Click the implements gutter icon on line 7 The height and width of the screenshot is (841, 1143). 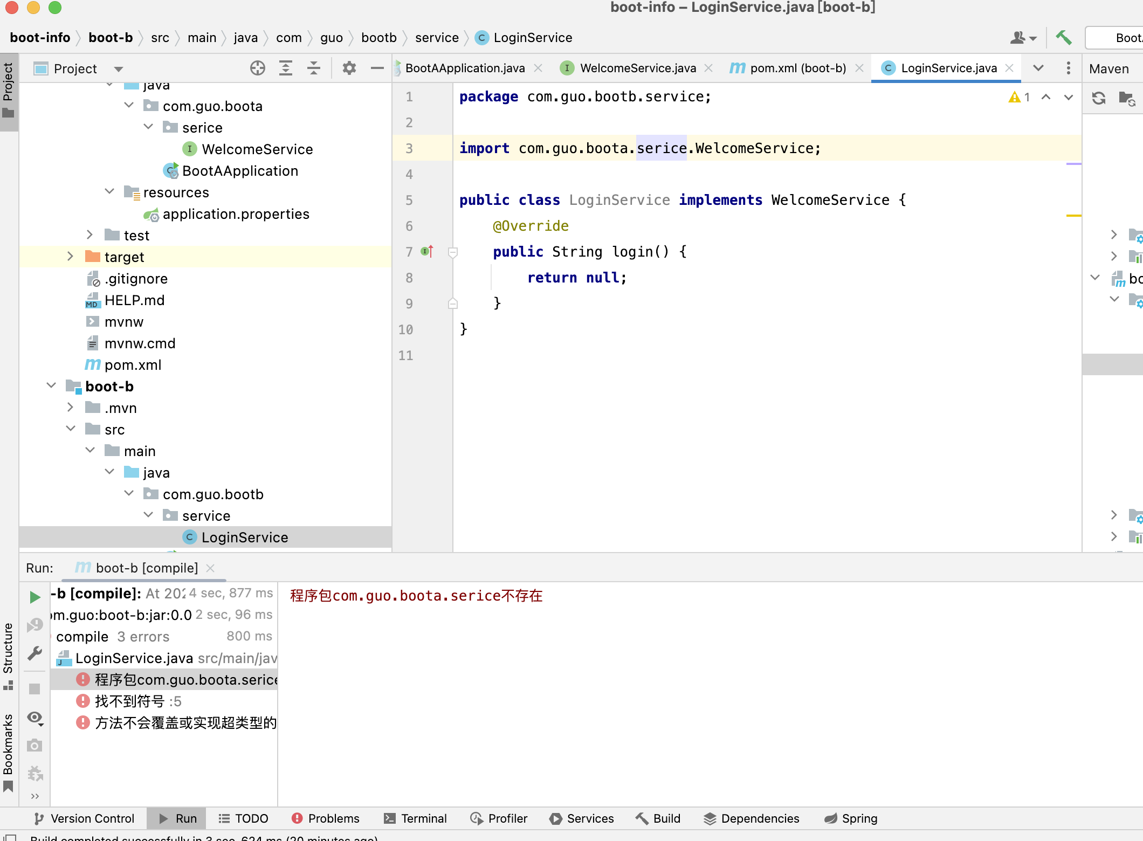point(427,252)
